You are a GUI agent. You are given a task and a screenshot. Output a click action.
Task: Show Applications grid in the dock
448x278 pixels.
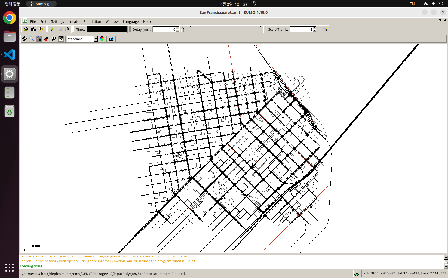[x=10, y=267]
